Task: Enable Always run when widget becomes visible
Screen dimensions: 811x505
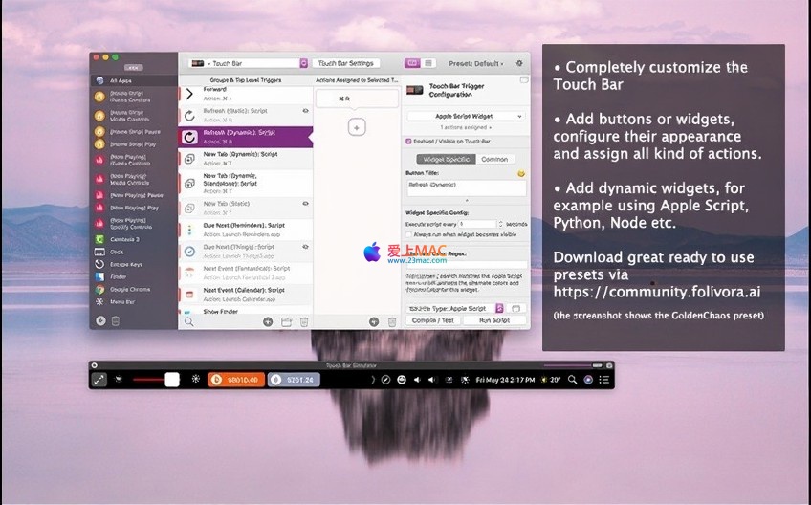Action: 410,233
